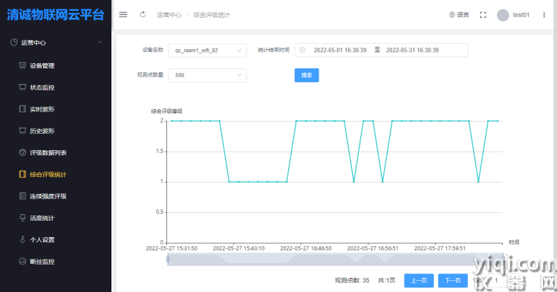Click the chart data zoom slider bar

[336, 259]
